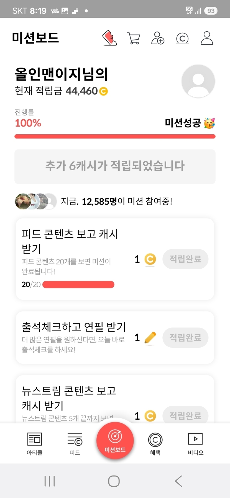Tap the mission participants avatar group
Image resolution: width=230 pixels, height=498 pixels.
pyautogui.click(x=36, y=201)
